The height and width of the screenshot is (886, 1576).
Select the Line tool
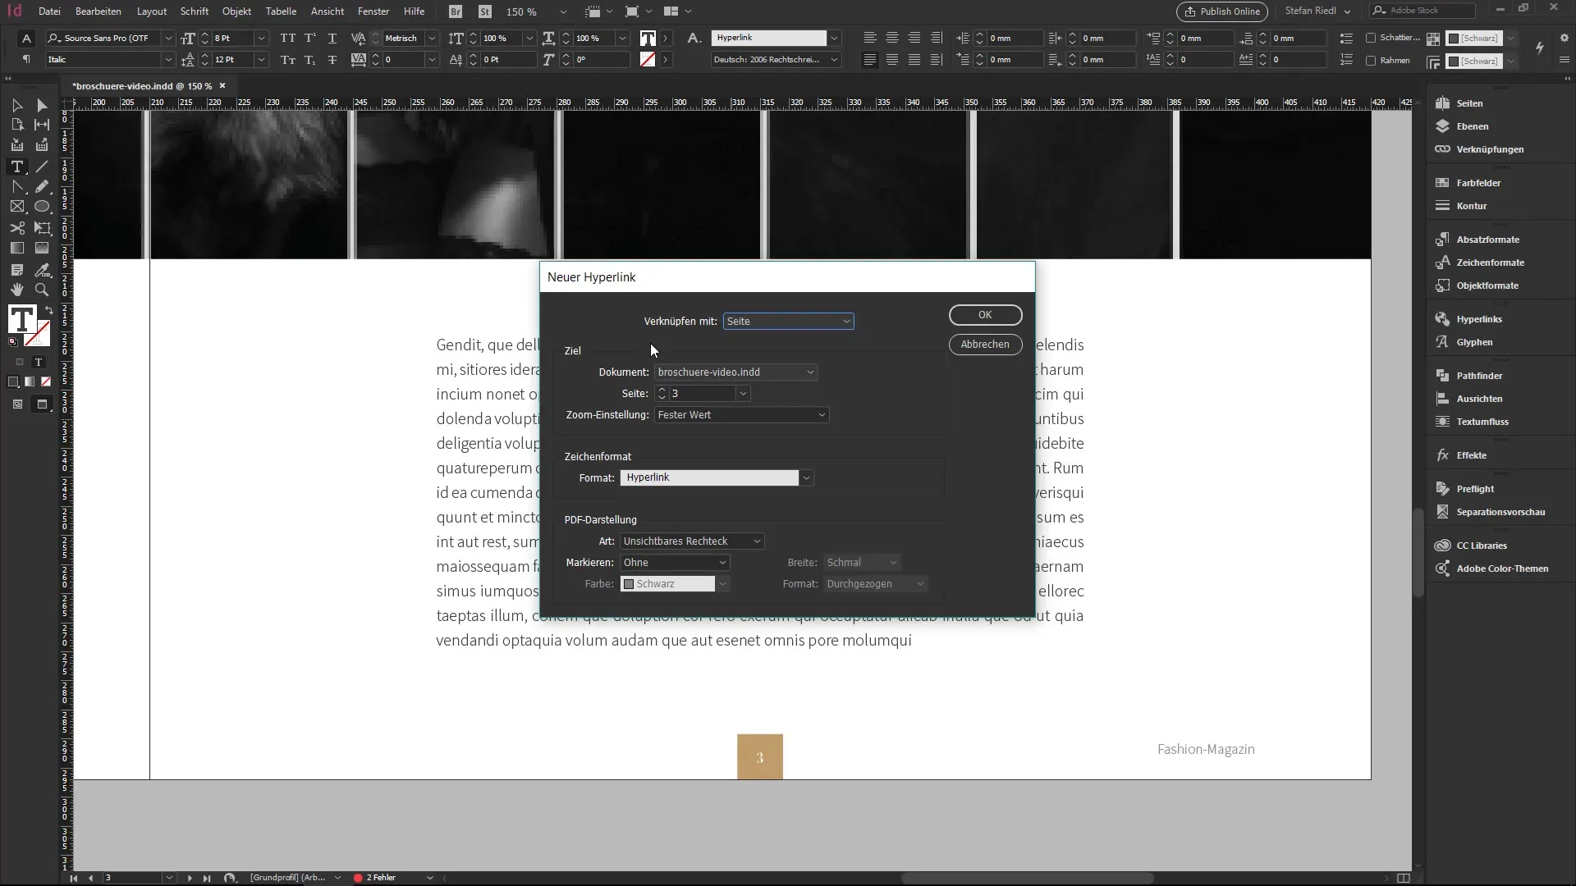pos(42,167)
